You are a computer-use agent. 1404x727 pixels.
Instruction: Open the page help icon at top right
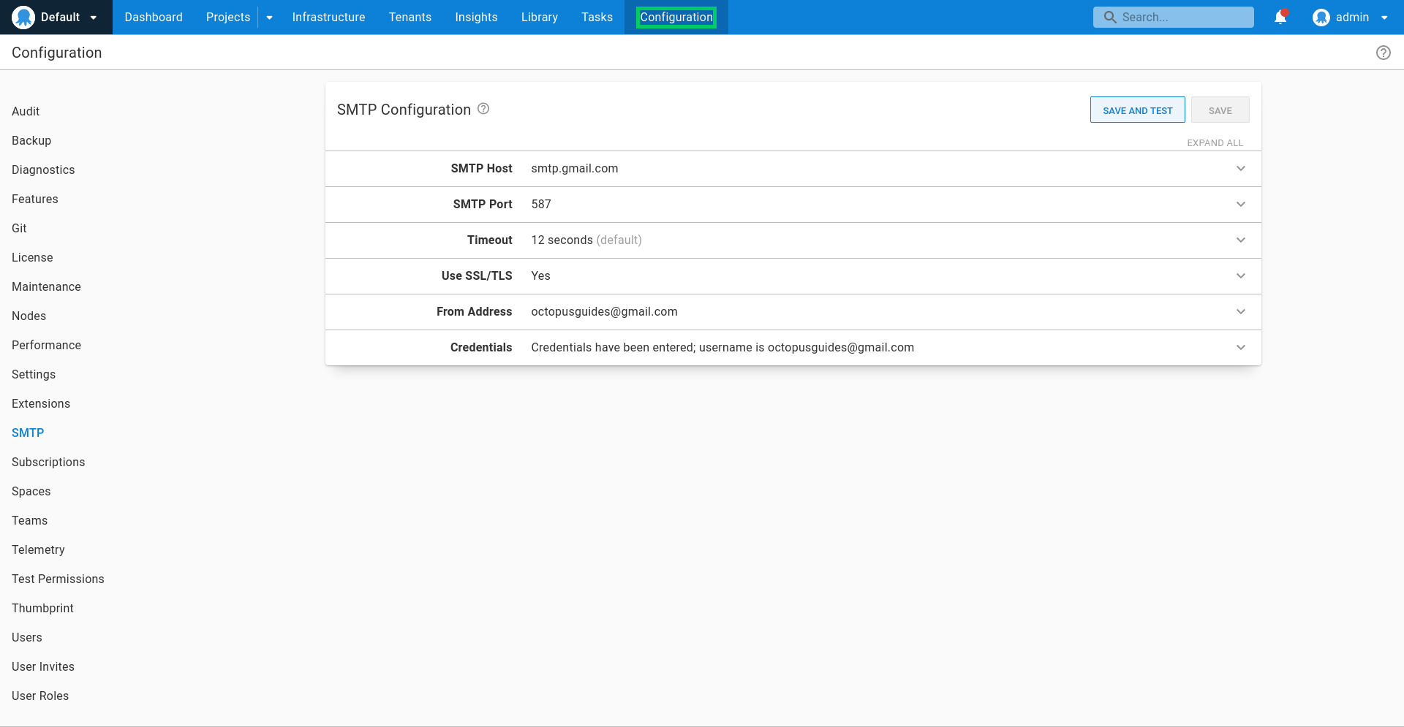[1383, 53]
